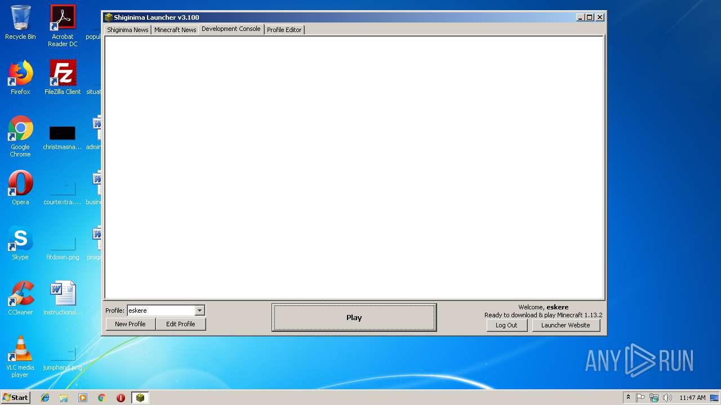Show hidden system tray icons
Viewport: 721px width, 405px height.
click(628, 398)
